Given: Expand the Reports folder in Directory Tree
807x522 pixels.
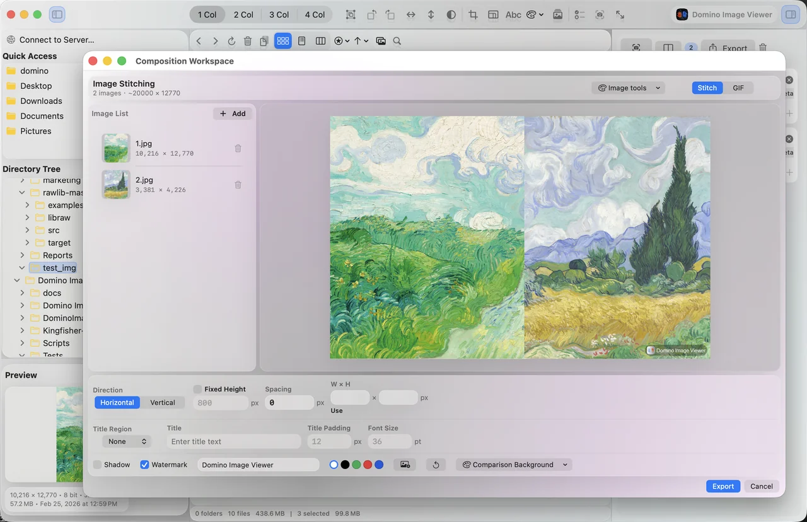Looking at the screenshot, I should [22, 255].
